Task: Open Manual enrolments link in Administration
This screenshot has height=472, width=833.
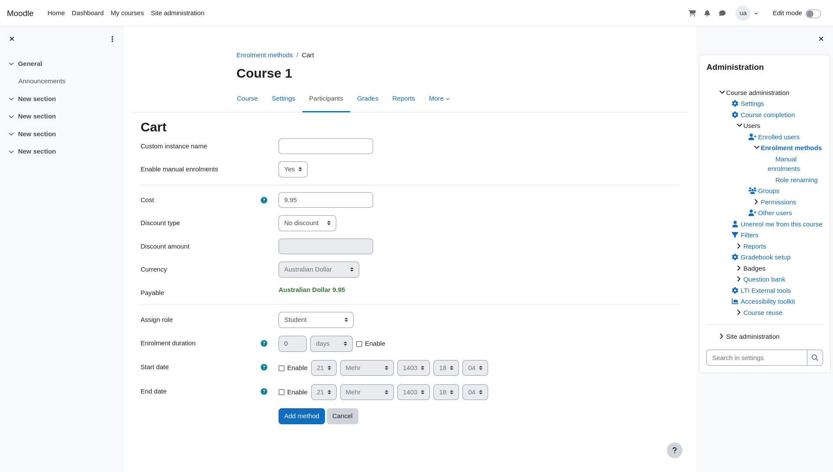Action: tap(784, 164)
